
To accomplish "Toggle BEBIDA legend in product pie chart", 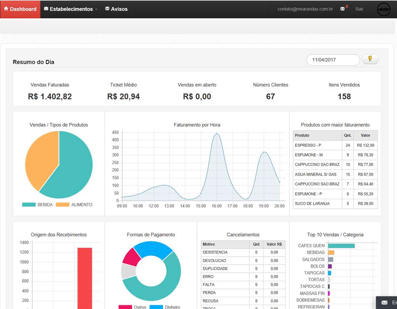I will tap(37, 204).
